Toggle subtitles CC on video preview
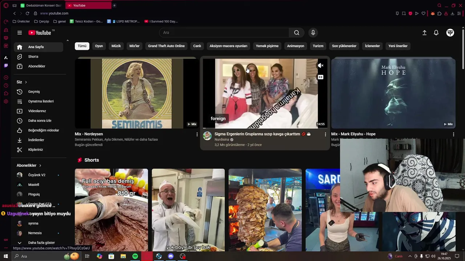Image resolution: width=465 pixels, height=261 pixels. (x=320, y=77)
